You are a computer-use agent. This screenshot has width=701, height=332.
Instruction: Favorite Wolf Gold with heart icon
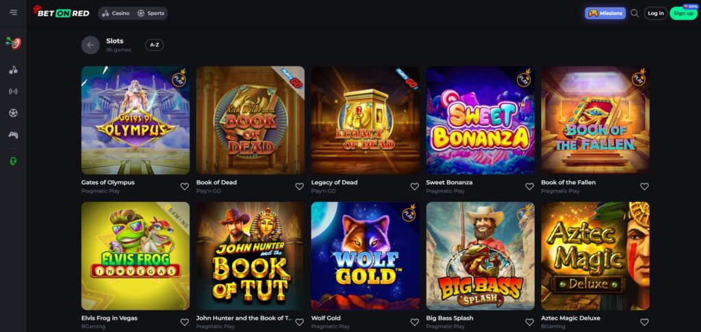(414, 322)
